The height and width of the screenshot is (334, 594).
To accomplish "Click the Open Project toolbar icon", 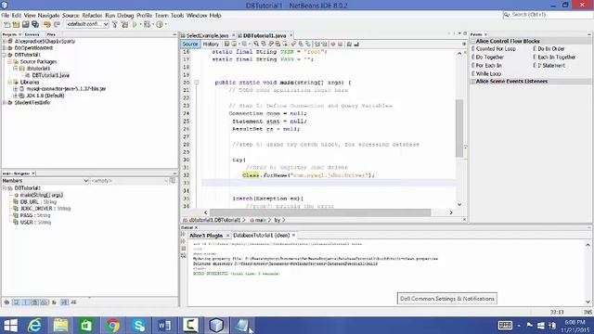I will [25, 25].
